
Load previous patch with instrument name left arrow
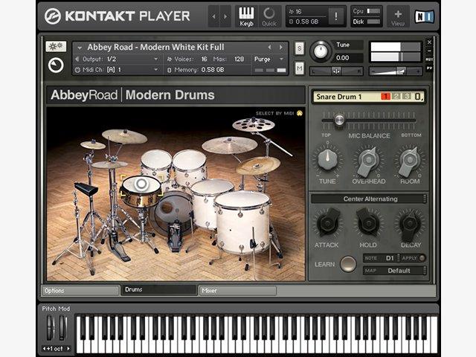tap(269, 48)
